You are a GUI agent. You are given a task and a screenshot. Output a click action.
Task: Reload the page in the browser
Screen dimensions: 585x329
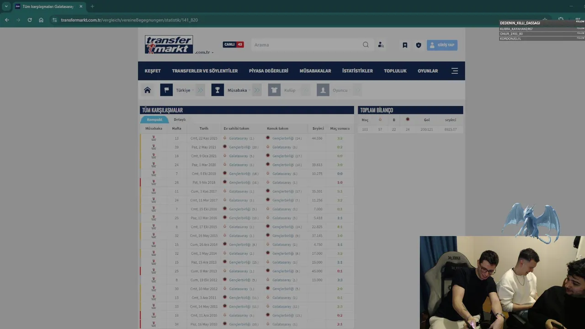click(30, 20)
